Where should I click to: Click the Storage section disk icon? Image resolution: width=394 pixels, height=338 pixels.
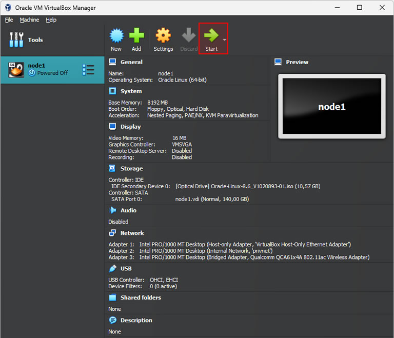click(112, 168)
